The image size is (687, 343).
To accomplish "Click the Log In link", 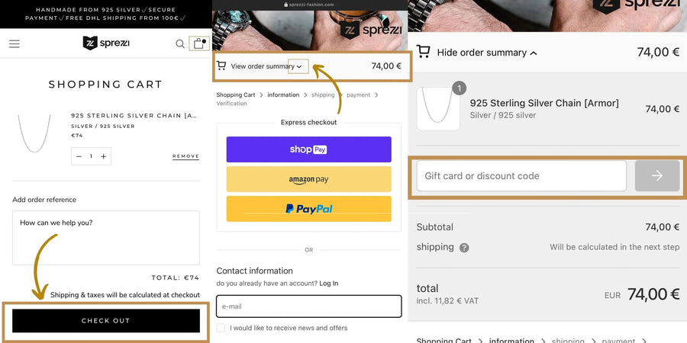I will point(329,284).
